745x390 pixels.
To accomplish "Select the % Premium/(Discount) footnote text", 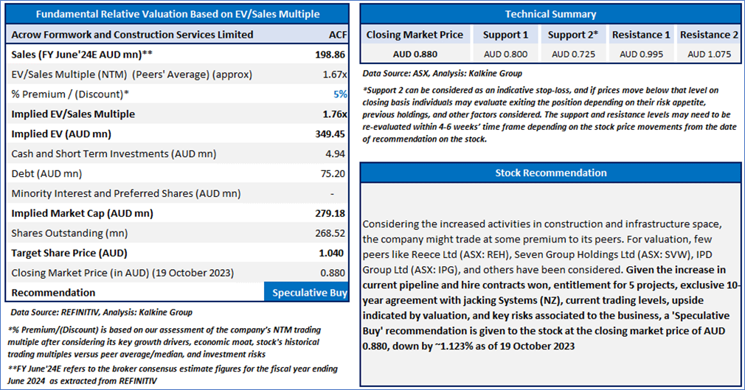I will click(164, 342).
